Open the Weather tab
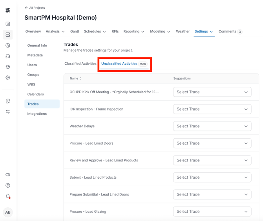The width and height of the screenshot is (263, 221). [183, 31]
